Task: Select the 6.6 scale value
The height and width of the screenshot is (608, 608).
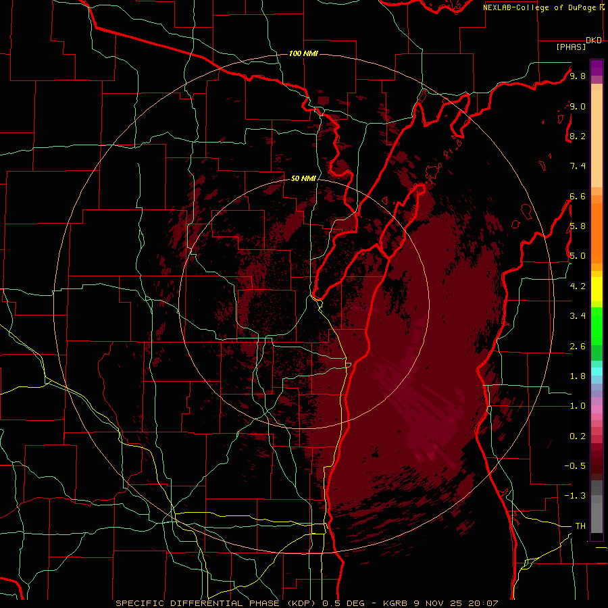Action: point(578,196)
